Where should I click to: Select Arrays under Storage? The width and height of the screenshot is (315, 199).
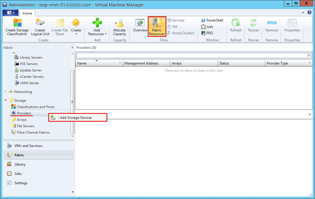click(x=22, y=120)
